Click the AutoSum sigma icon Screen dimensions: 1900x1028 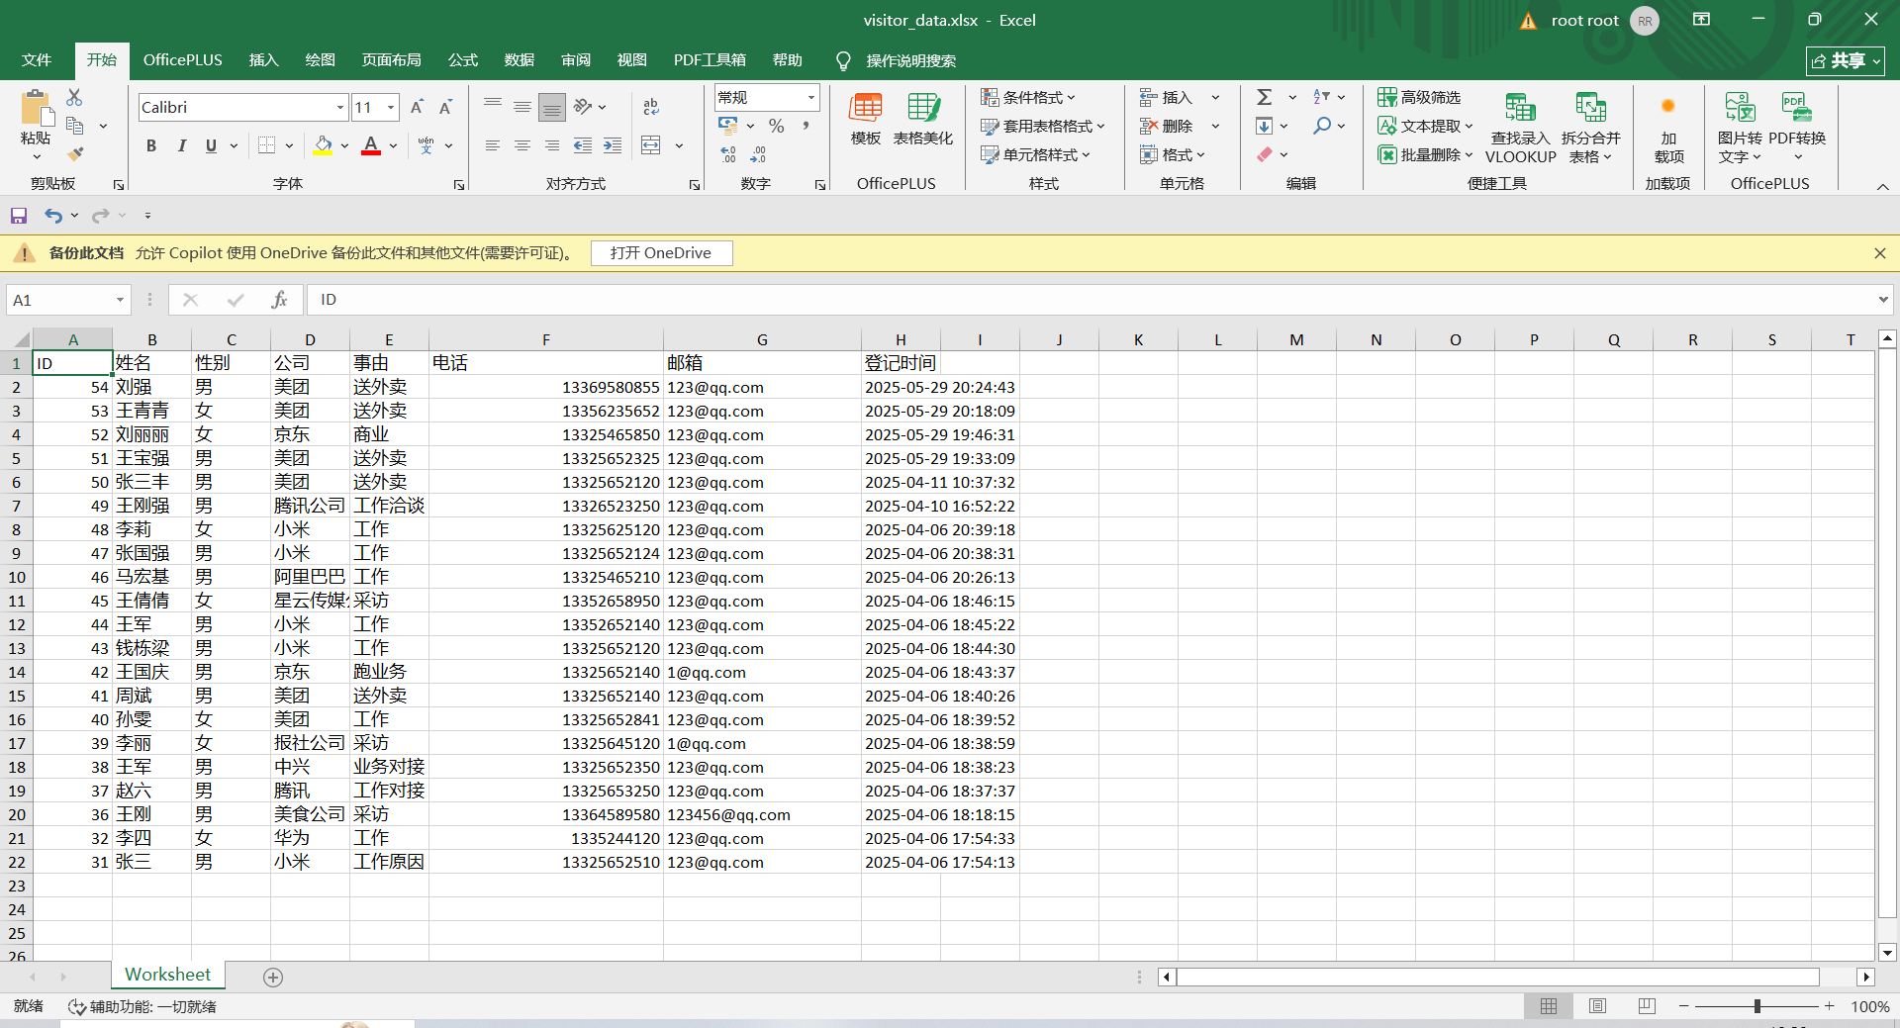tap(1265, 97)
